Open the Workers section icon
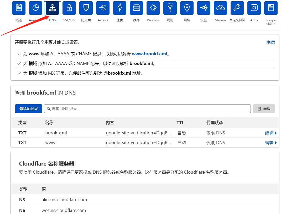The image size is (281, 214). coord(153,8)
